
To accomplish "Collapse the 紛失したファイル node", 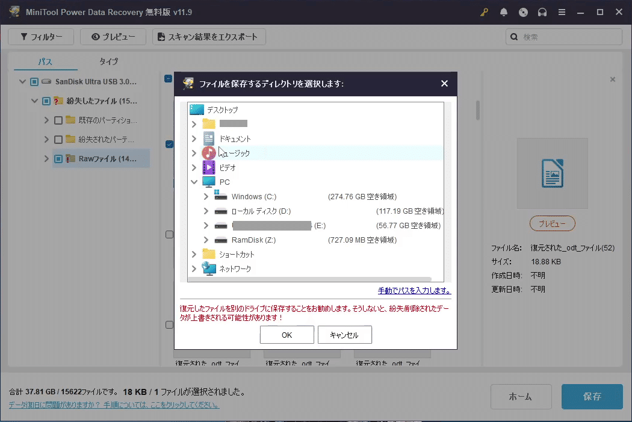I will (x=35, y=101).
